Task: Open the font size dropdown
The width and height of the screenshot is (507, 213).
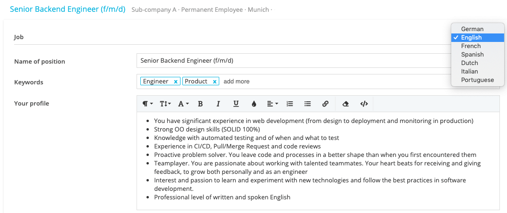Action: 165,104
